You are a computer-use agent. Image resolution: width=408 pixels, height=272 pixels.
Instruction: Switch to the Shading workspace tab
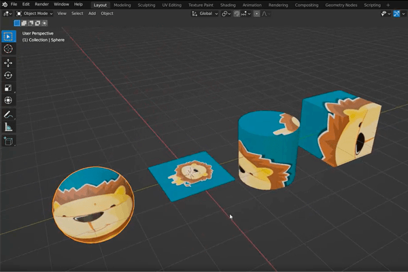coord(228,5)
